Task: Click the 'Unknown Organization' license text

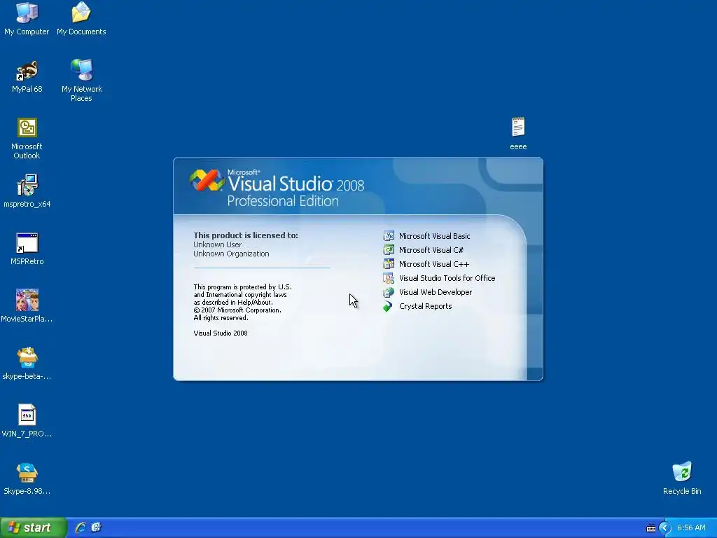Action: pos(231,254)
